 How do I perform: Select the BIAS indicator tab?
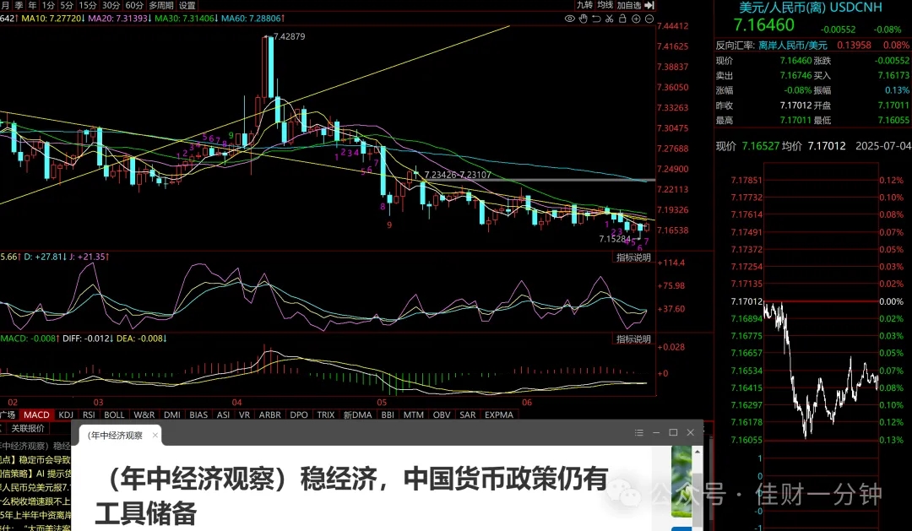198,415
